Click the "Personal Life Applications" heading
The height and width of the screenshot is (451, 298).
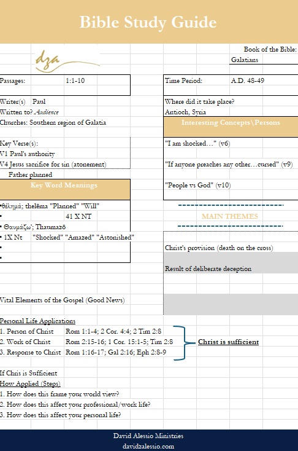click(x=37, y=321)
